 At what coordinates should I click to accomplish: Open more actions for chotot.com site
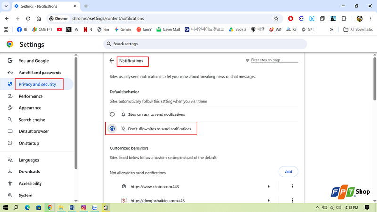(x=292, y=186)
